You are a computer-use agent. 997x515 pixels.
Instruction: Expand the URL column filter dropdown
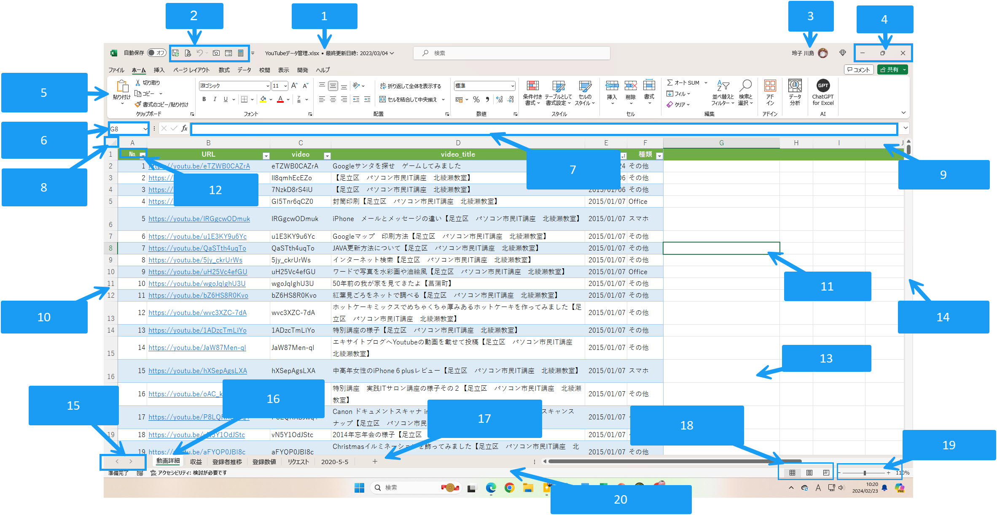coord(266,155)
